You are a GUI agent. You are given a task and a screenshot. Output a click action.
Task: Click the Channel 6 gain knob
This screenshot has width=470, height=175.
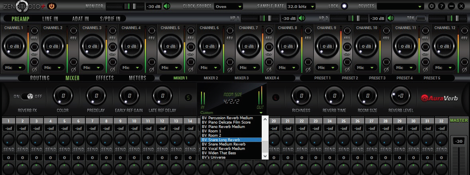click(209, 46)
